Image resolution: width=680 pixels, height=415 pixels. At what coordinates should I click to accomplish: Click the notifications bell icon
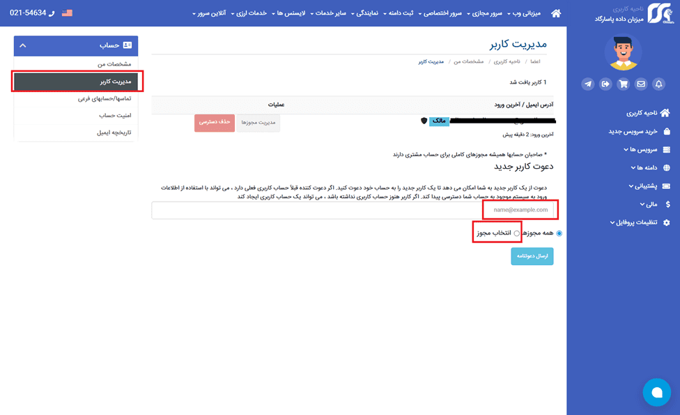pyautogui.click(x=658, y=84)
